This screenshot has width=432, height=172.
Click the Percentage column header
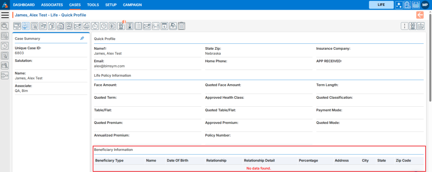(308, 161)
